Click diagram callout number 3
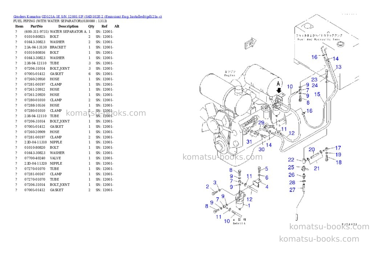 pos(215,182)
